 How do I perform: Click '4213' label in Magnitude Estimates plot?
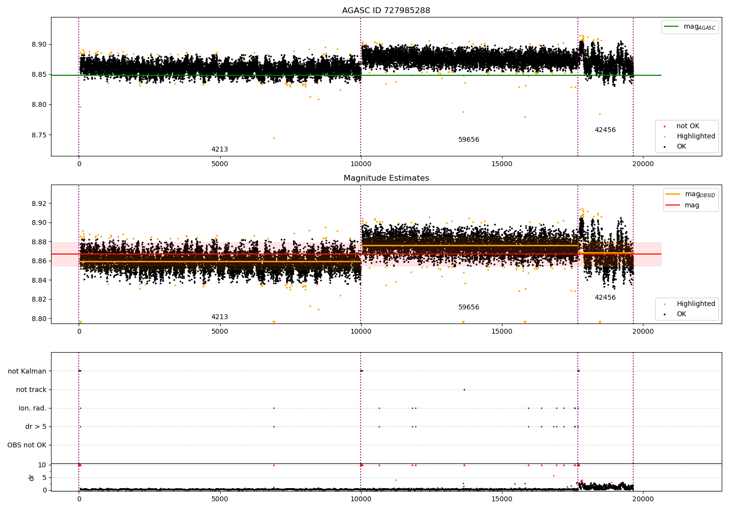click(220, 317)
